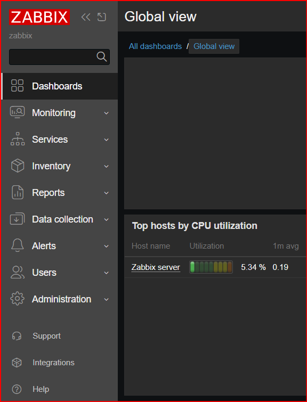
Task: Click the Data collection download icon
Action: [x=17, y=219]
